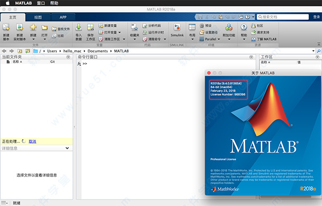Open the 当前文件夹 panel actions menu

[68, 57]
